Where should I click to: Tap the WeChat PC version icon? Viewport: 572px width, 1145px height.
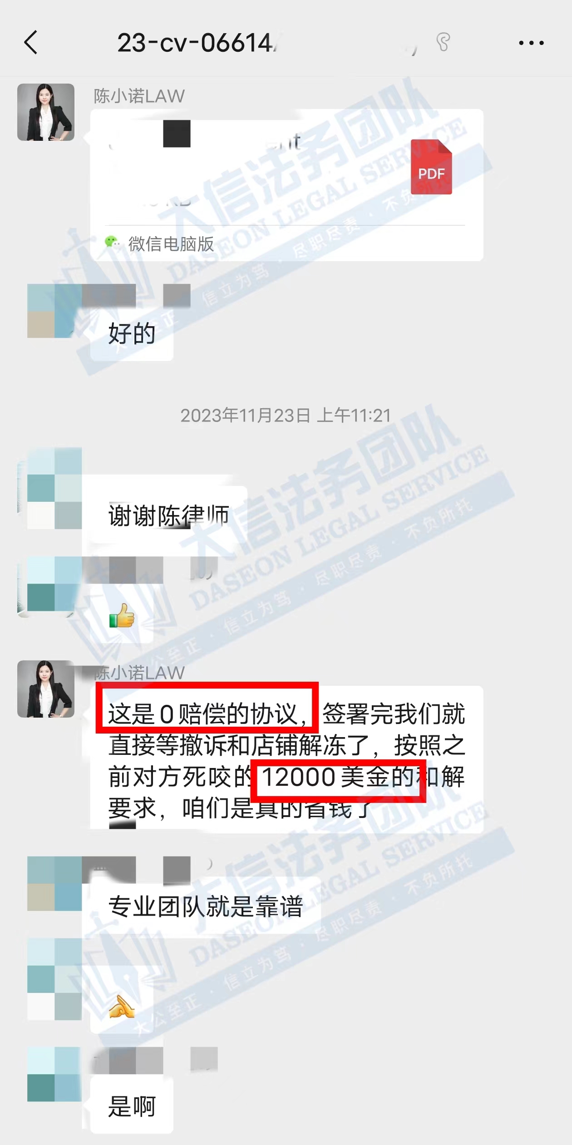[112, 243]
